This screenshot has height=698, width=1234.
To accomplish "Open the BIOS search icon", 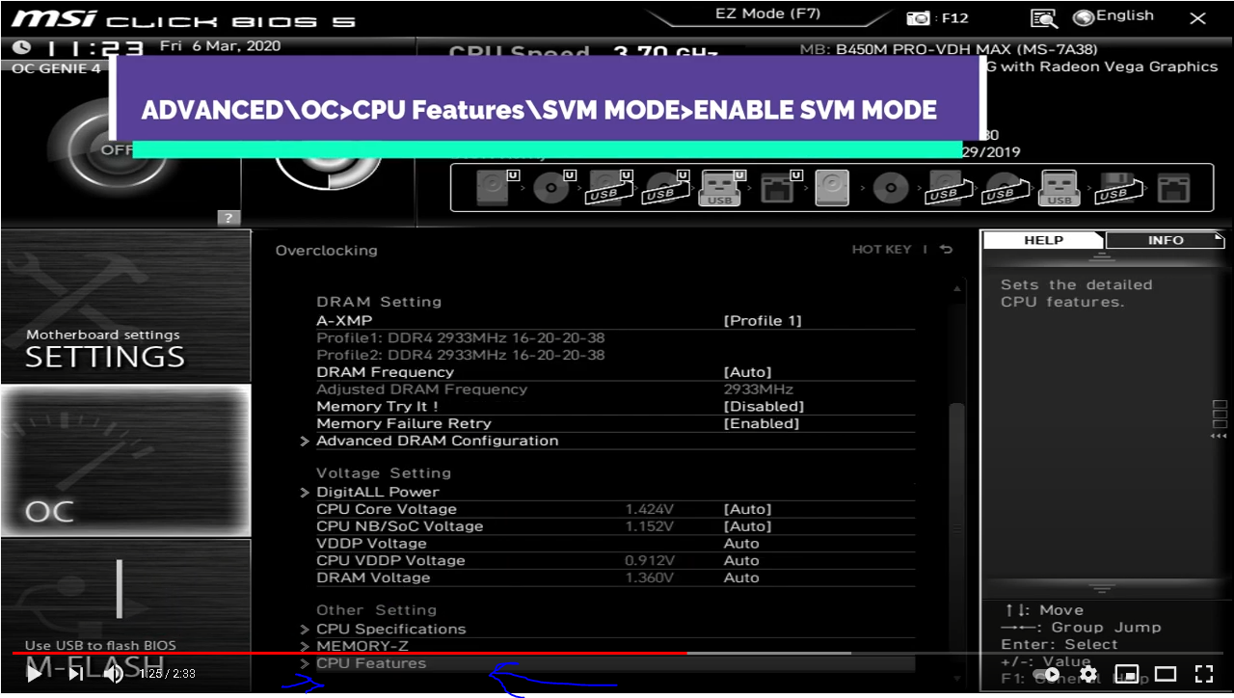I will [1043, 18].
